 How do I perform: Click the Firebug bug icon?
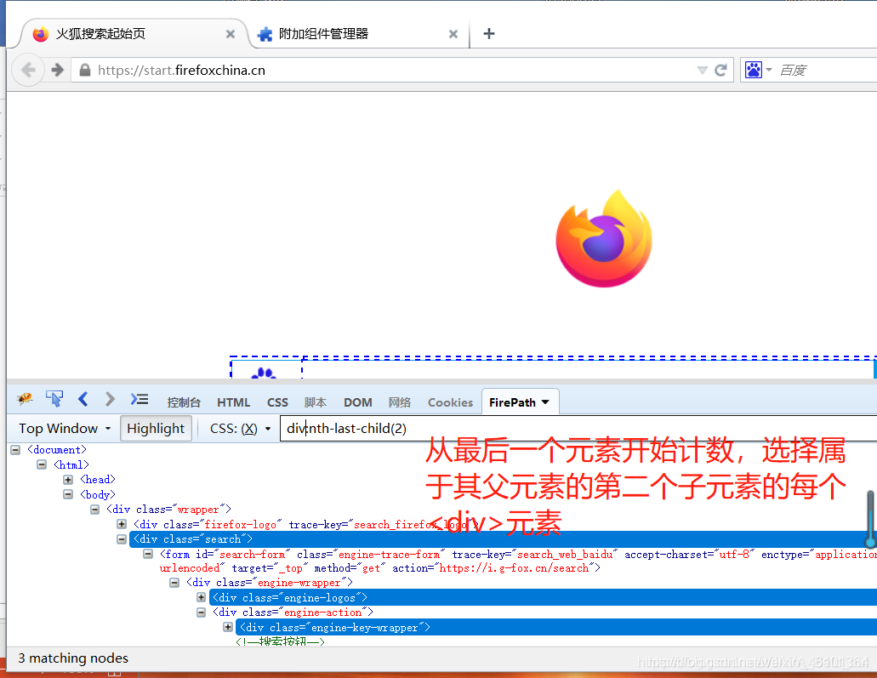coord(25,400)
